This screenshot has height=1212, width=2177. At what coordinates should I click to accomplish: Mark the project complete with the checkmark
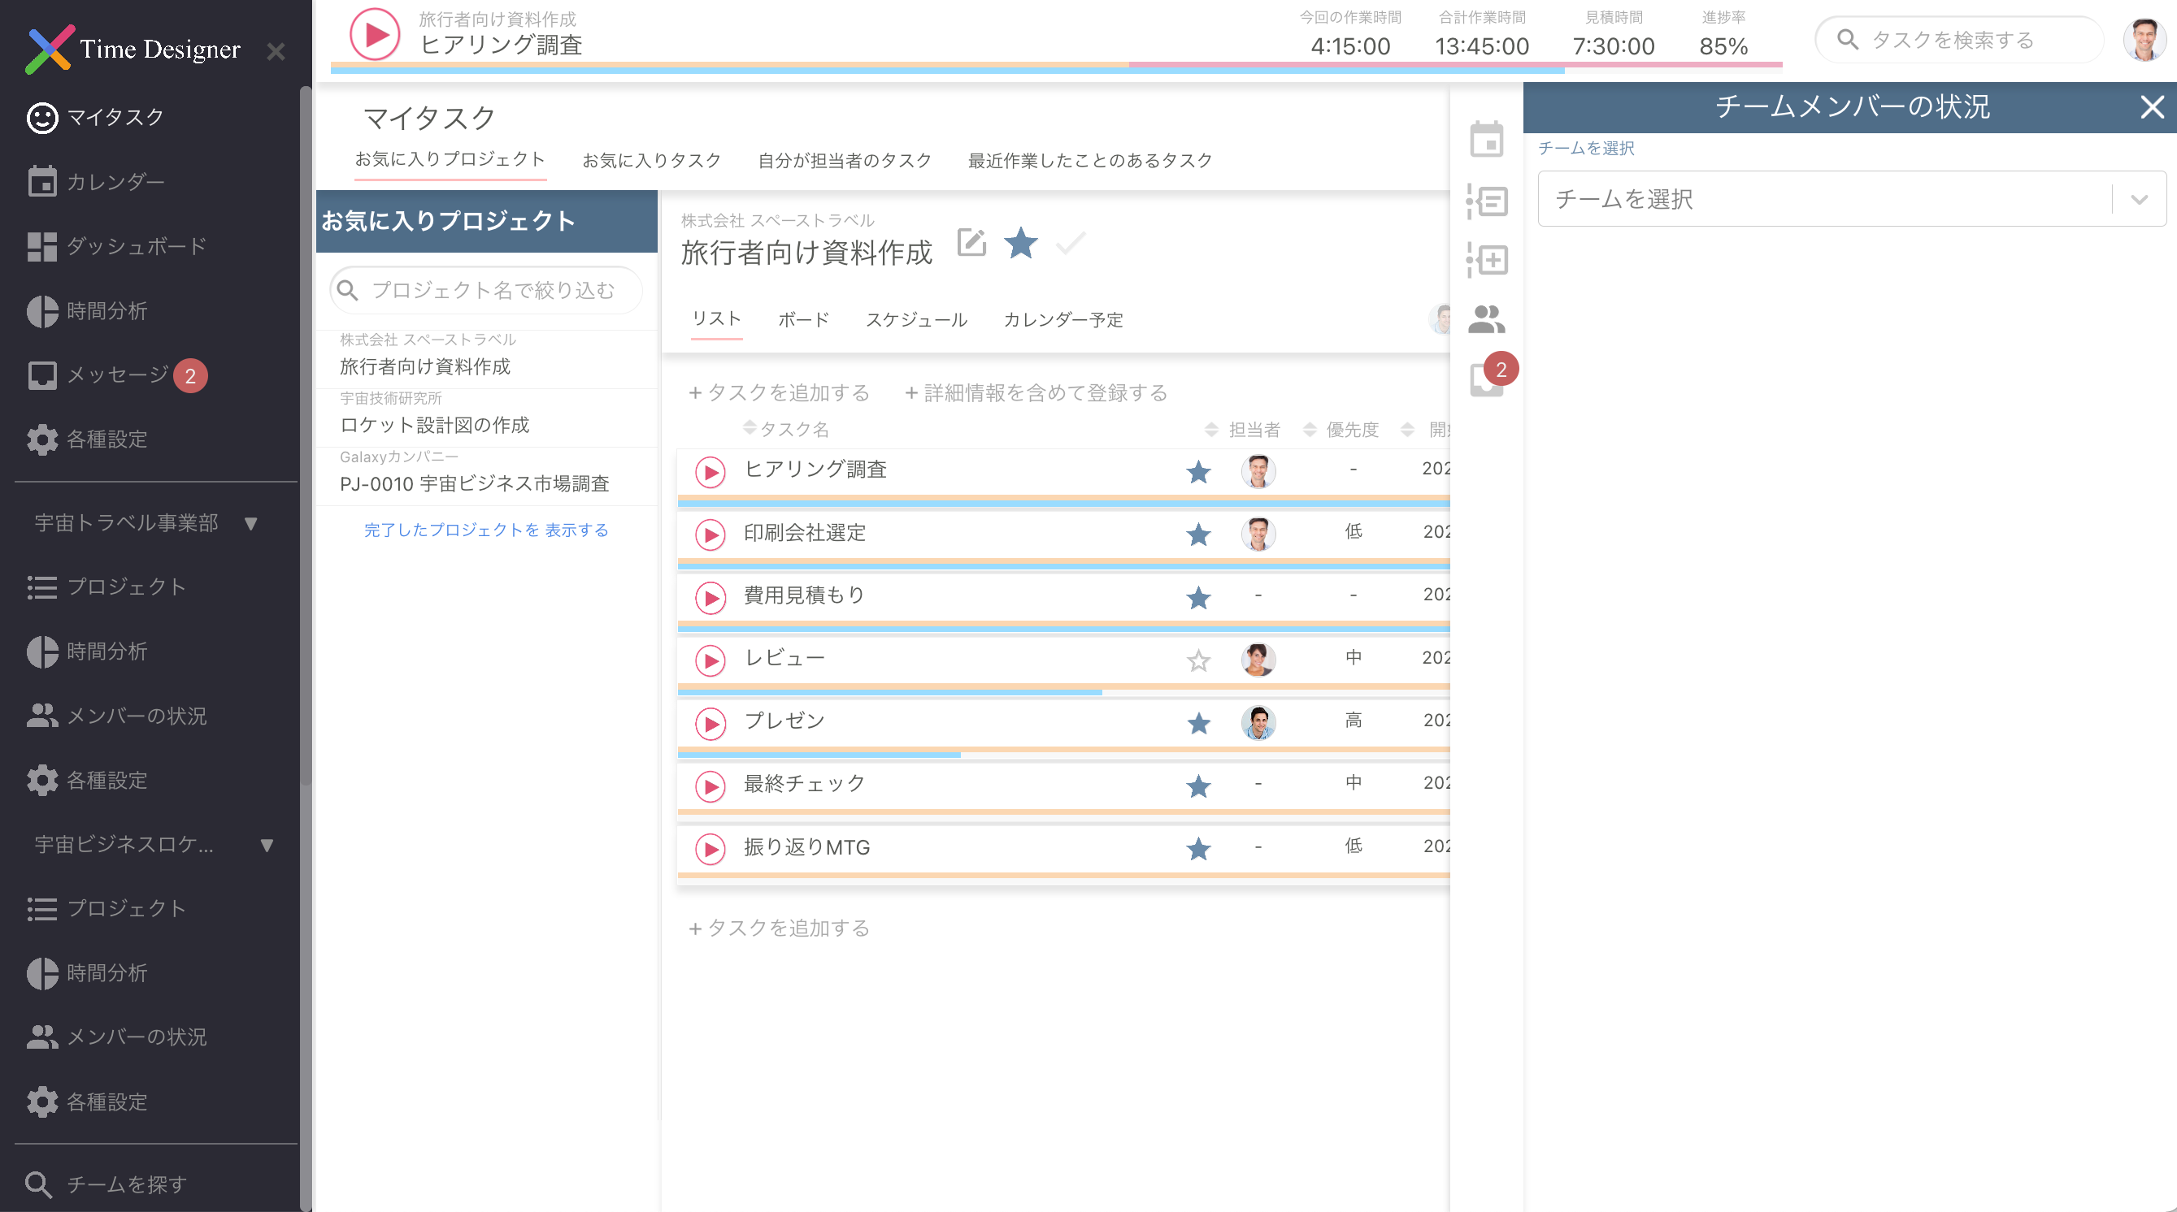pos(1070,244)
